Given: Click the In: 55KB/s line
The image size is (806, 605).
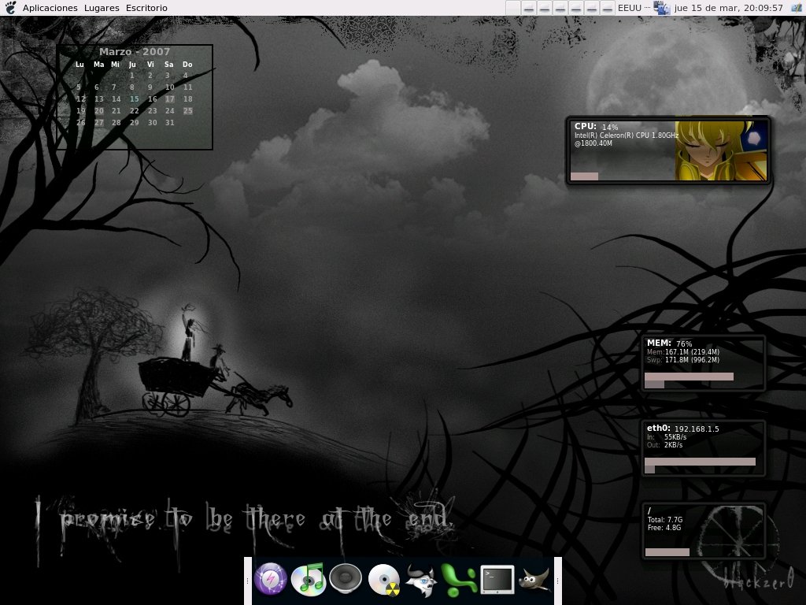Looking at the screenshot, I should (x=667, y=437).
